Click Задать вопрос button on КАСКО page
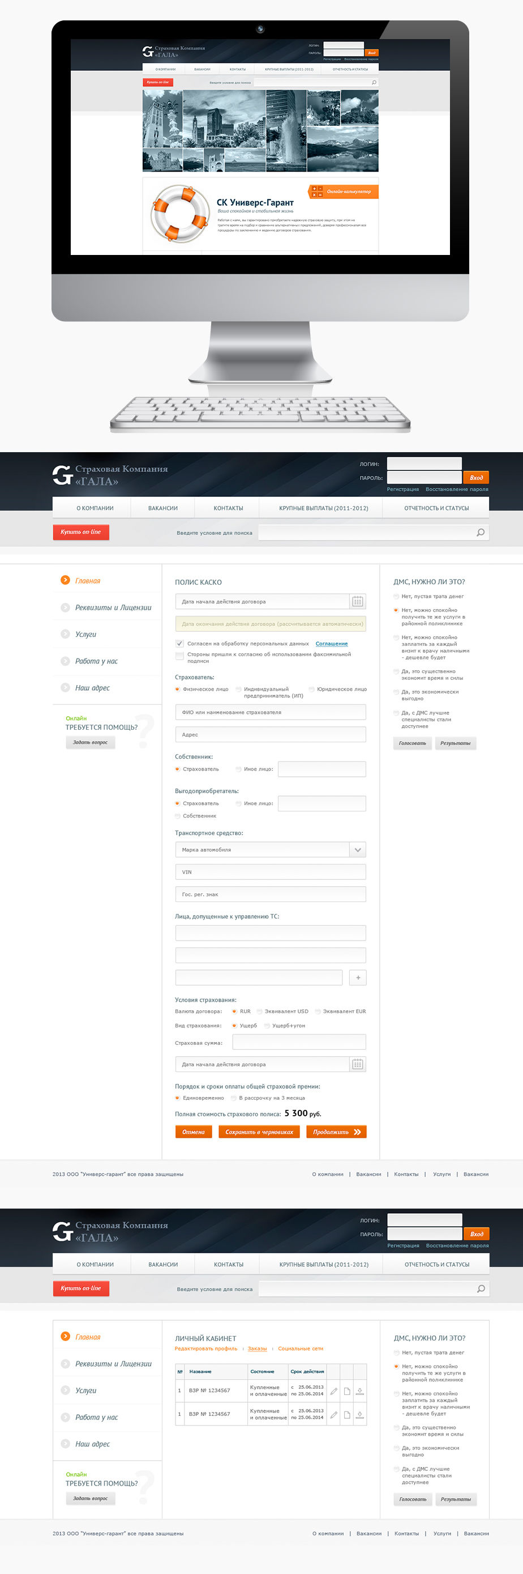Screen dimensions: 523x1574 (x=91, y=742)
